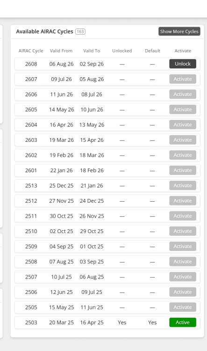
Task: Activate cycle 2507
Action: (x=183, y=277)
